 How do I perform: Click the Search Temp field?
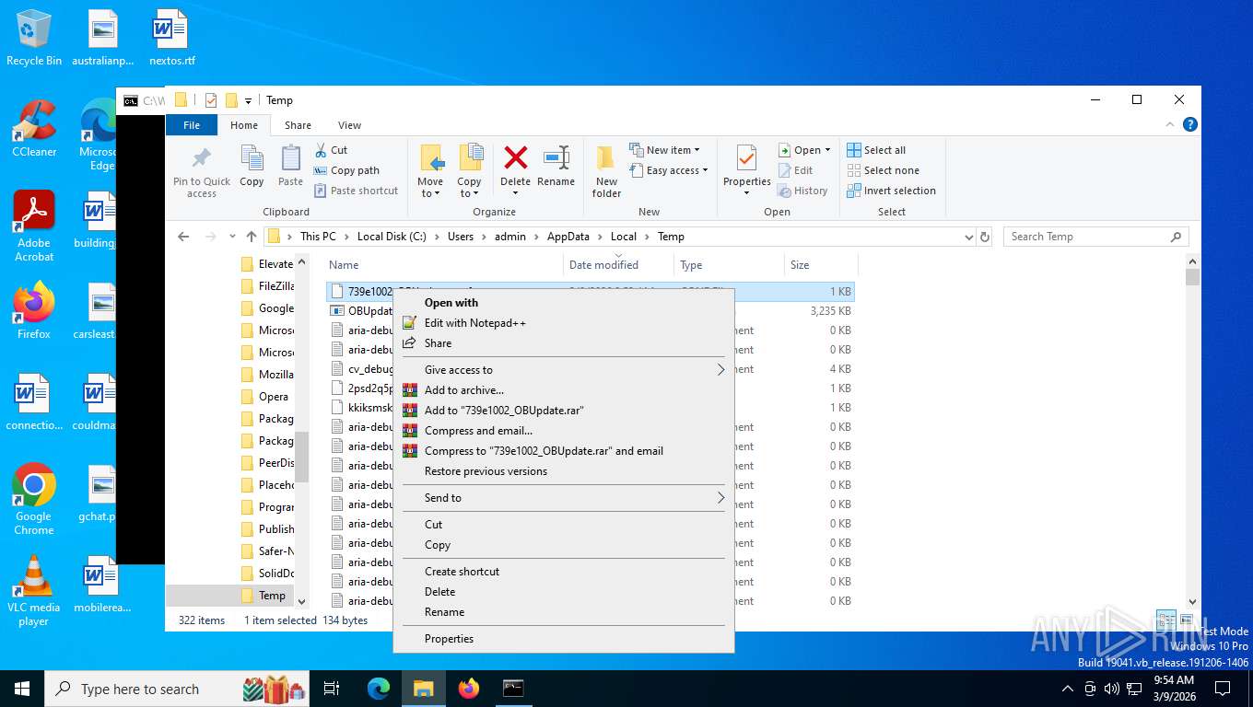pyautogui.click(x=1095, y=237)
